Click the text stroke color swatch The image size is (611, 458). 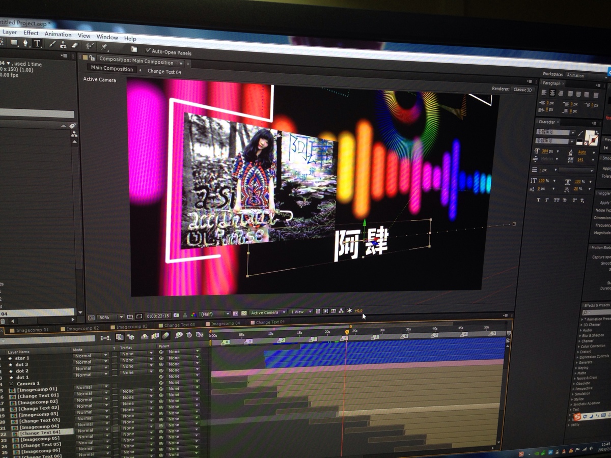[594, 140]
